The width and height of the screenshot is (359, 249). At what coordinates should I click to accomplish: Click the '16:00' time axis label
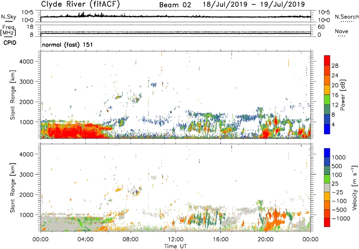coord(220,240)
